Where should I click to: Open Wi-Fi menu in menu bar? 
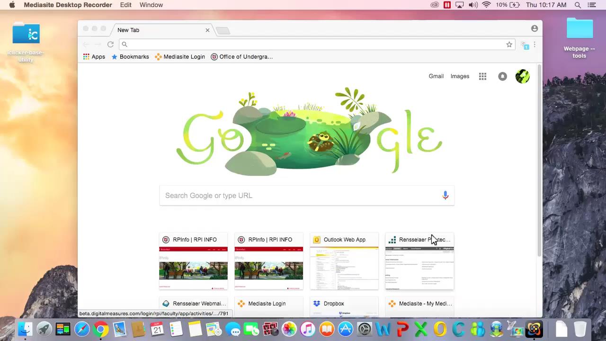click(x=486, y=5)
